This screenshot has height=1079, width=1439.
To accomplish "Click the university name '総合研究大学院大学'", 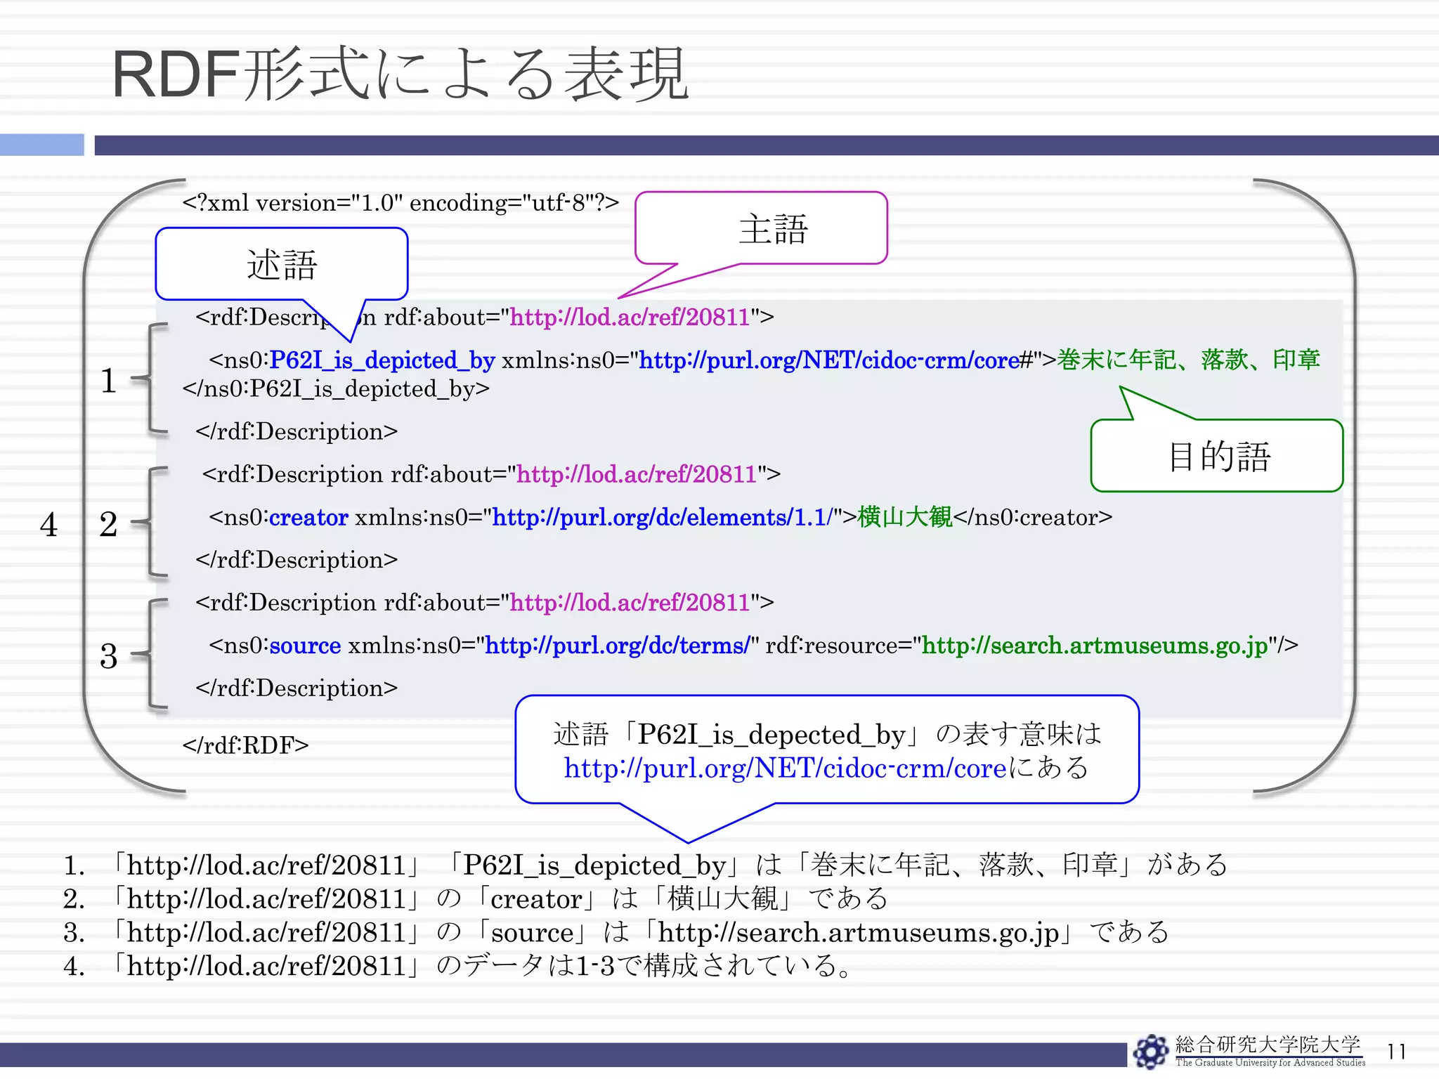I will [x=1268, y=1045].
